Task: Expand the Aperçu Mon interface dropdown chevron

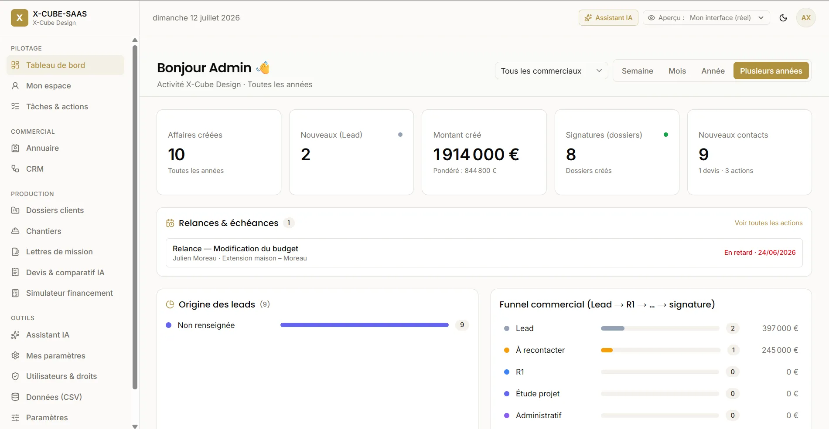Action: pos(761,18)
